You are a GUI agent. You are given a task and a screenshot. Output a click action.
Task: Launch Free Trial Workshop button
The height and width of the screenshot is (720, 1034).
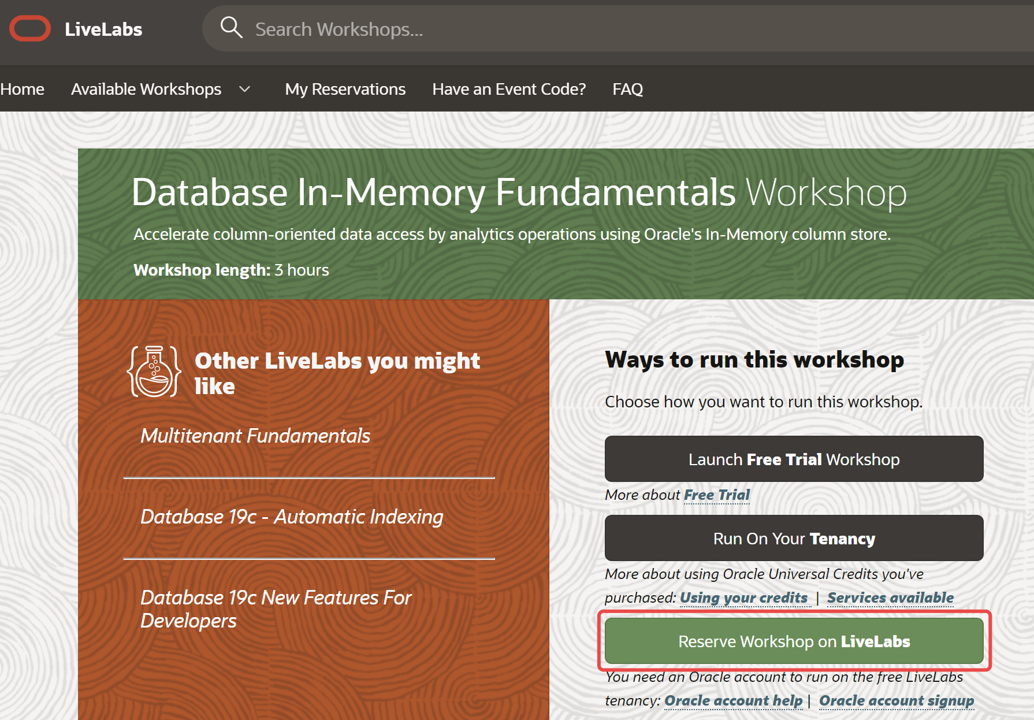pos(794,459)
